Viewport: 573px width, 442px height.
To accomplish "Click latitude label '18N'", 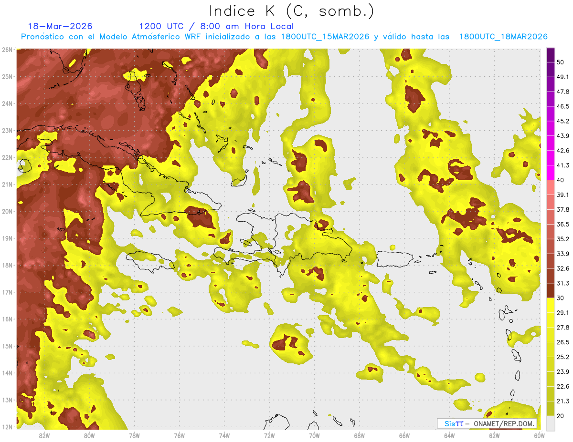I will coord(7,265).
